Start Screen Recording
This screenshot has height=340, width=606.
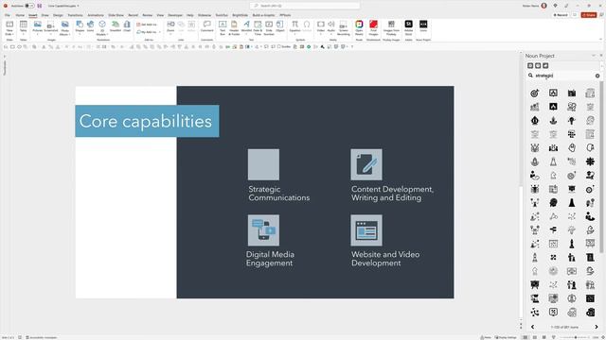(x=343, y=27)
